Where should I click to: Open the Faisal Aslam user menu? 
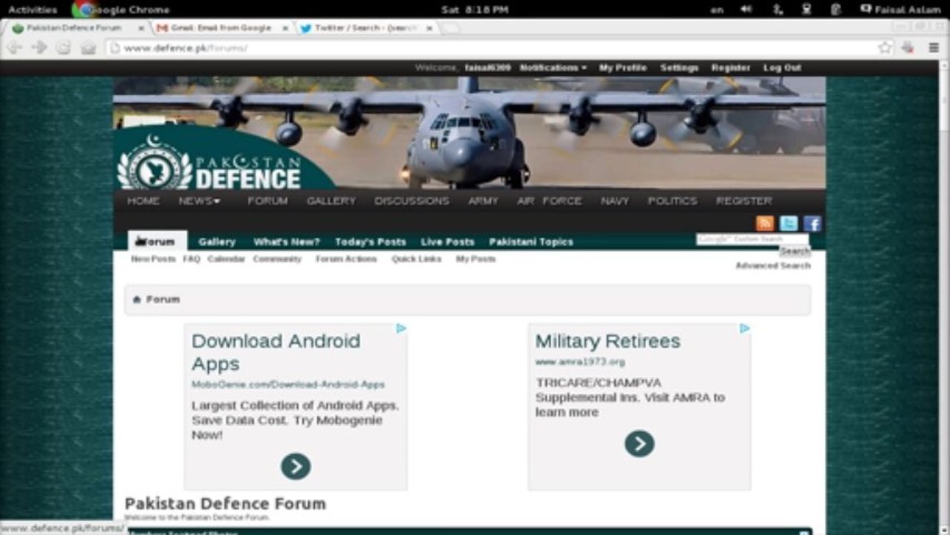point(901,10)
